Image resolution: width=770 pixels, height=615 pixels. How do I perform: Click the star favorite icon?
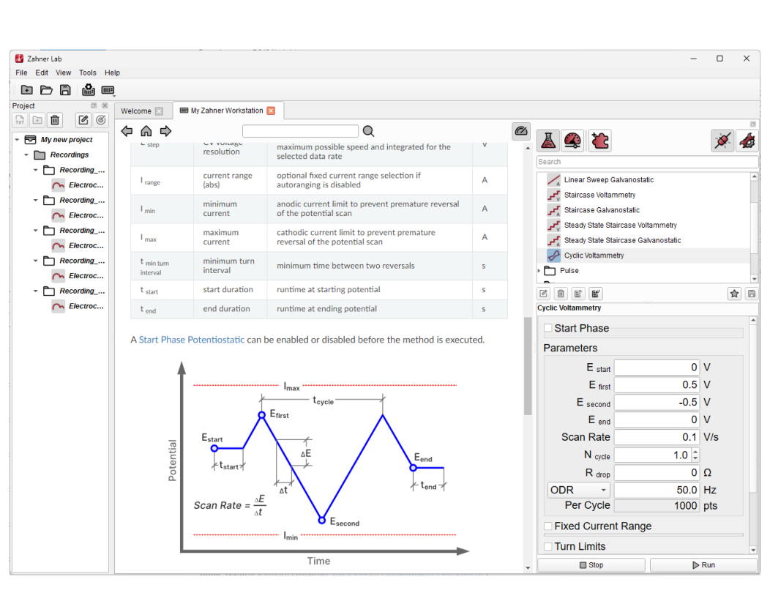734,294
